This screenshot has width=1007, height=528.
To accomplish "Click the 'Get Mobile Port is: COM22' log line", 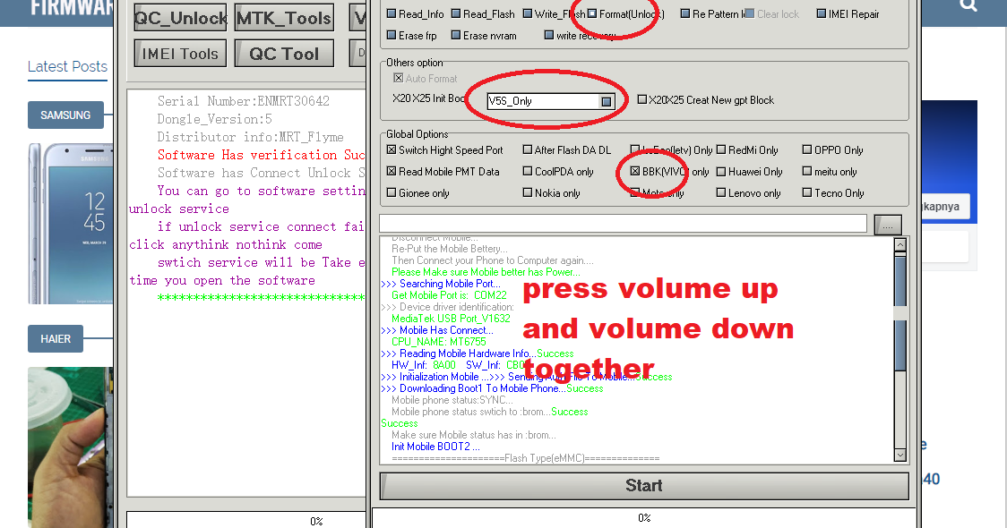I will (449, 295).
